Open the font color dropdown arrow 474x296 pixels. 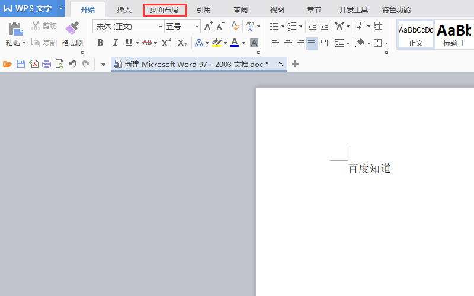tap(243, 43)
